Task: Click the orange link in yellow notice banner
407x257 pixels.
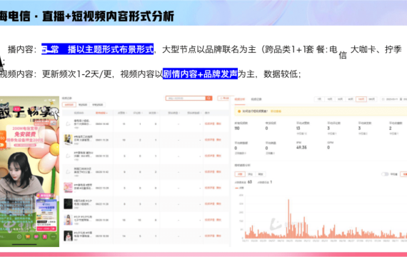Action: (x=276, y=111)
